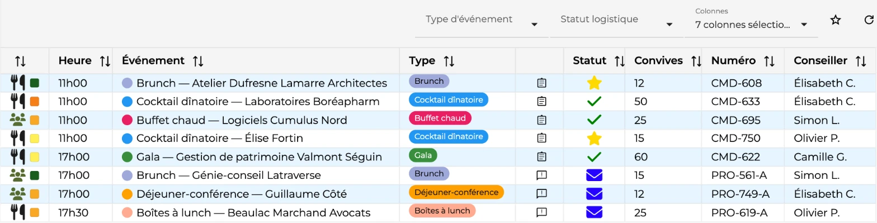Screen dimensions: 877x223
Task: Click sort arrows in first icon column header
Action: click(21, 61)
